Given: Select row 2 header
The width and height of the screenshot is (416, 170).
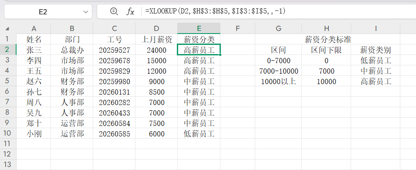Looking at the screenshot, I should pyautogui.click(x=8, y=50).
